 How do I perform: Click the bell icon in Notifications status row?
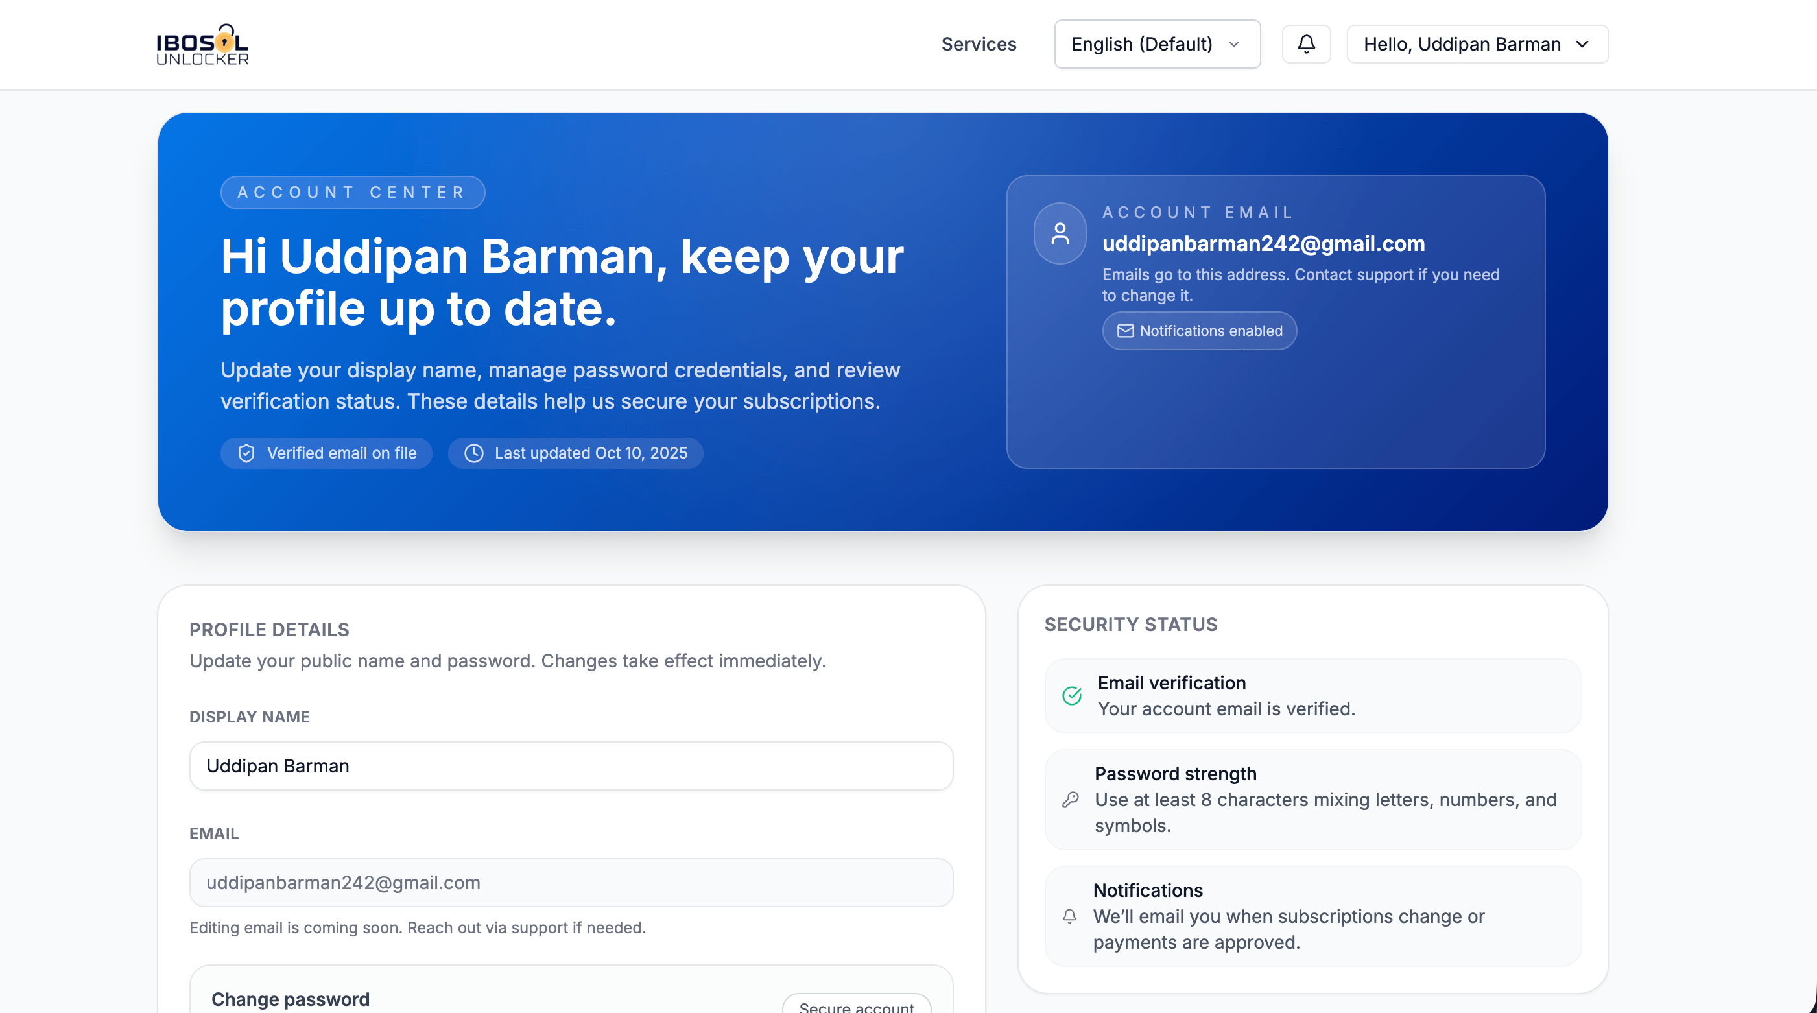(x=1069, y=916)
